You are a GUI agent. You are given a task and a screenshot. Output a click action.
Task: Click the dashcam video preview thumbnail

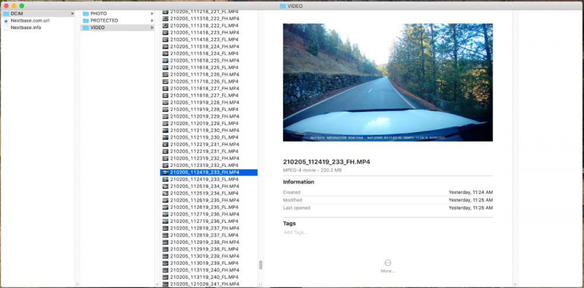[x=388, y=82]
